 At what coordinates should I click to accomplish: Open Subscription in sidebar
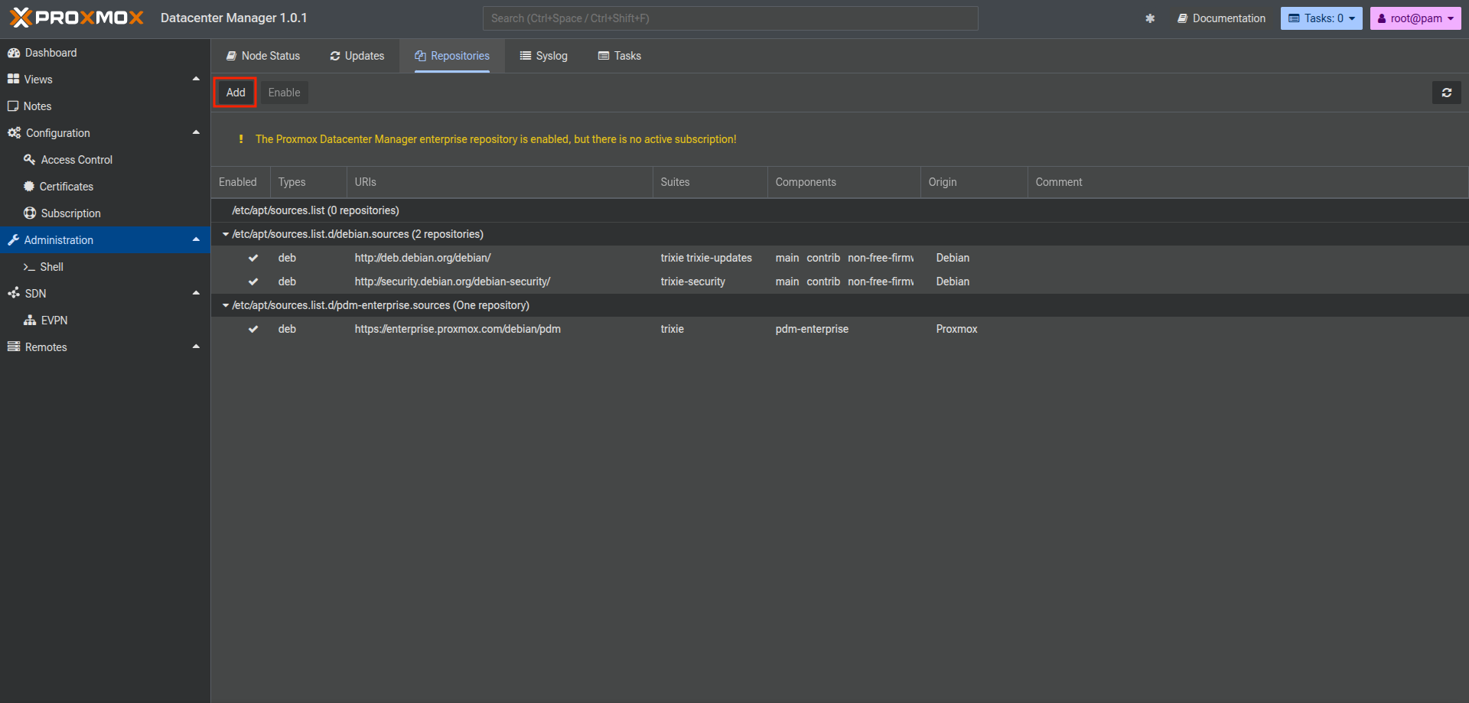(105, 213)
